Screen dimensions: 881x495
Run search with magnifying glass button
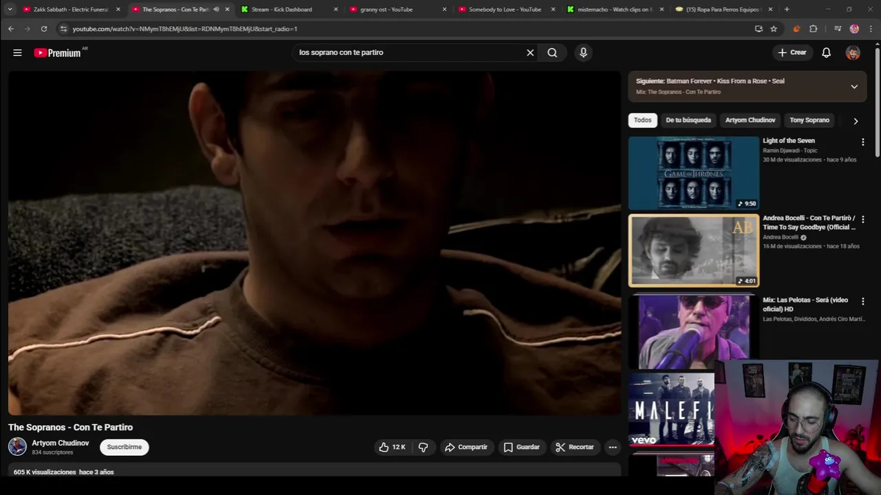pos(552,52)
